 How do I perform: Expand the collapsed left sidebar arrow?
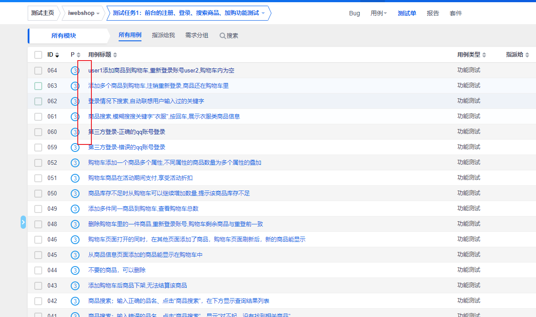(x=23, y=222)
